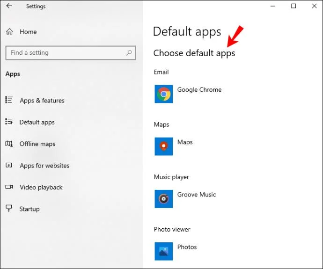Open Startup section

coord(29,209)
